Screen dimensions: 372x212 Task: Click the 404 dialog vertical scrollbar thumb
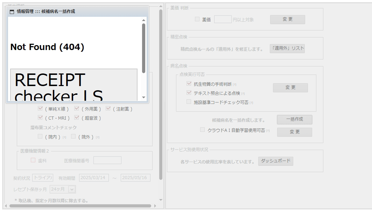pyautogui.click(x=143, y=48)
